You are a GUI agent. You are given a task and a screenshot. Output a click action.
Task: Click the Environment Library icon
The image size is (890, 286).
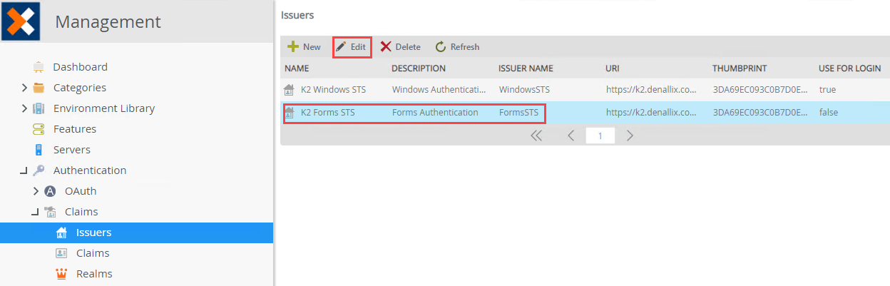[x=39, y=108]
